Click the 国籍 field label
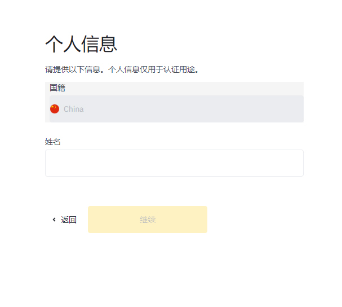Image resolution: width=342 pixels, height=307 pixels. point(57,88)
